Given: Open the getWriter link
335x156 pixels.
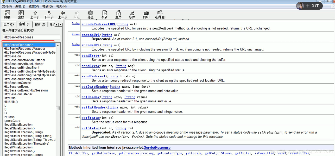Looking at the screenshot, I should pos(243,153).
